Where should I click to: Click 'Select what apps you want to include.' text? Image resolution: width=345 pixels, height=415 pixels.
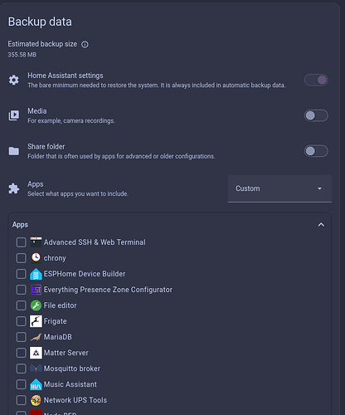tap(78, 194)
